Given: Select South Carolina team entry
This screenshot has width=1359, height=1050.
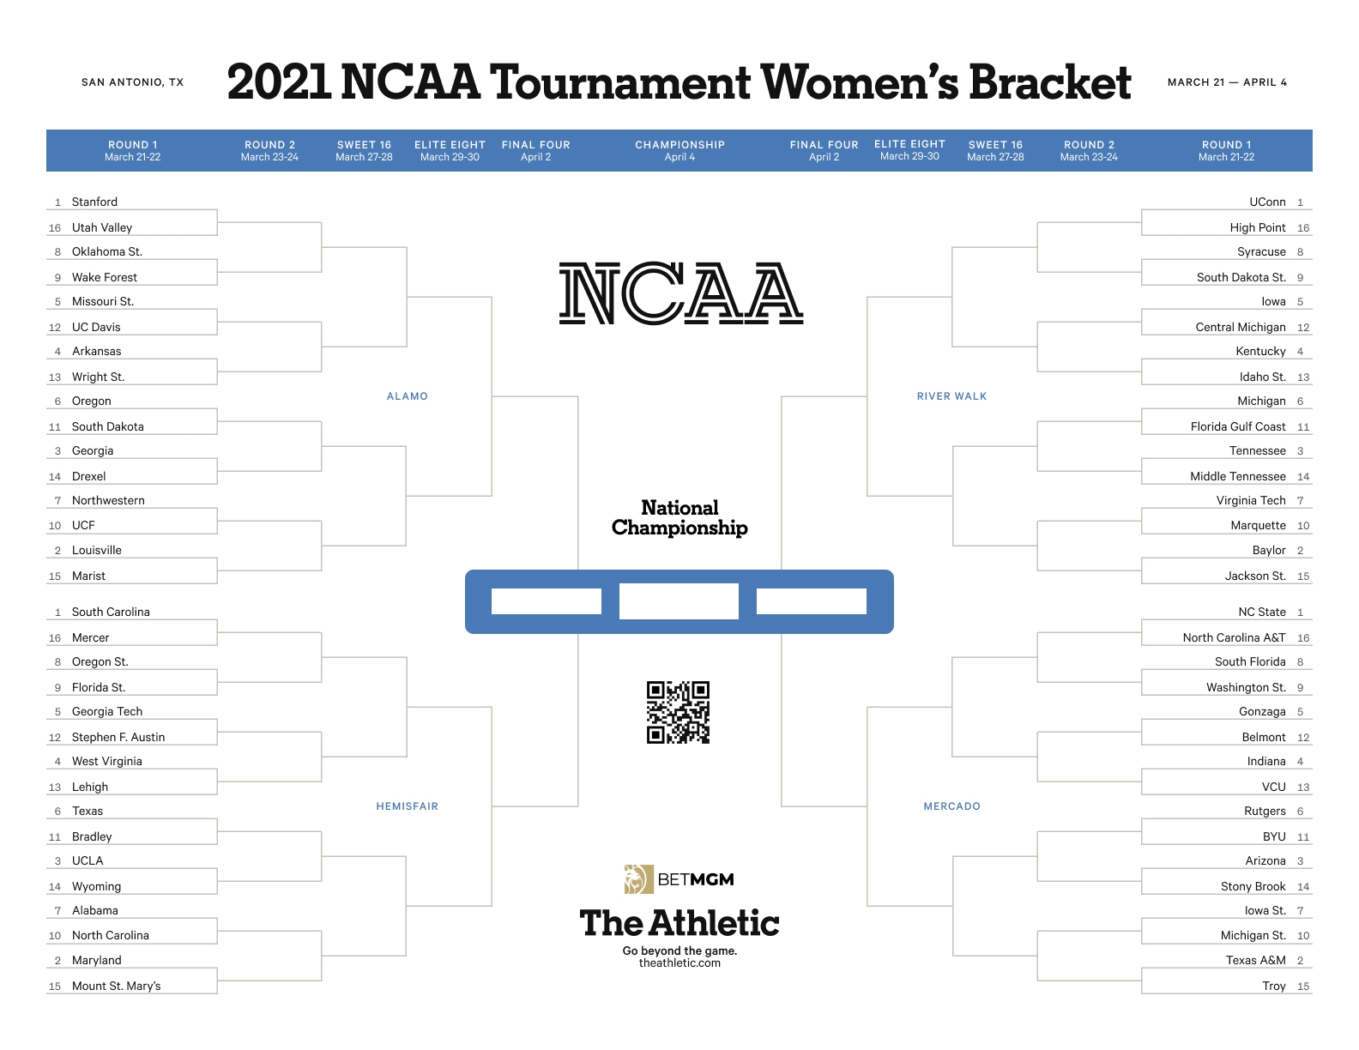Looking at the screenshot, I should (x=111, y=612).
